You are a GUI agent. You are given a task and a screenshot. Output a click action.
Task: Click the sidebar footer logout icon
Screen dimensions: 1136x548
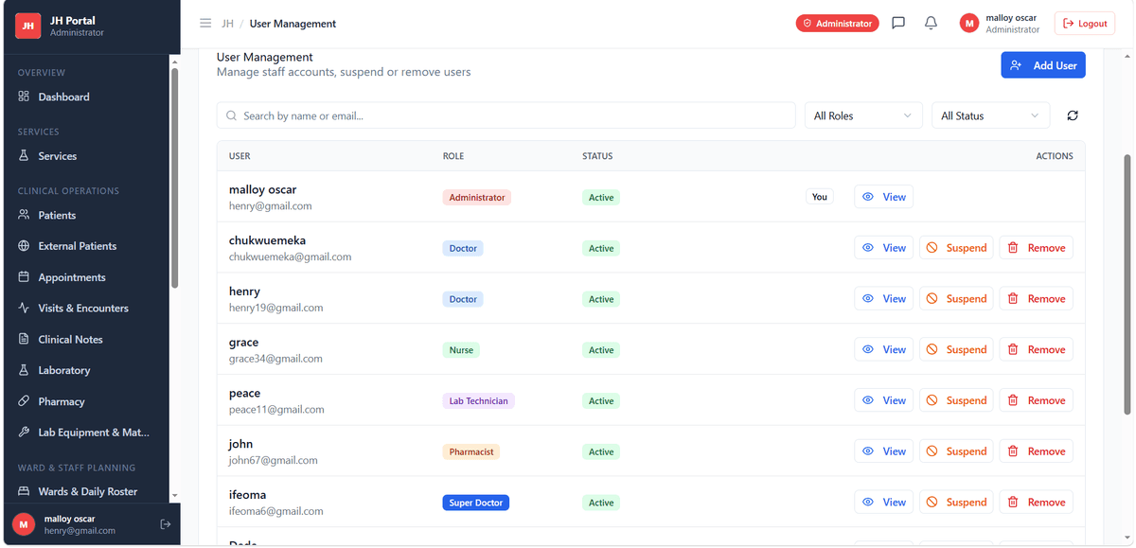click(x=166, y=524)
